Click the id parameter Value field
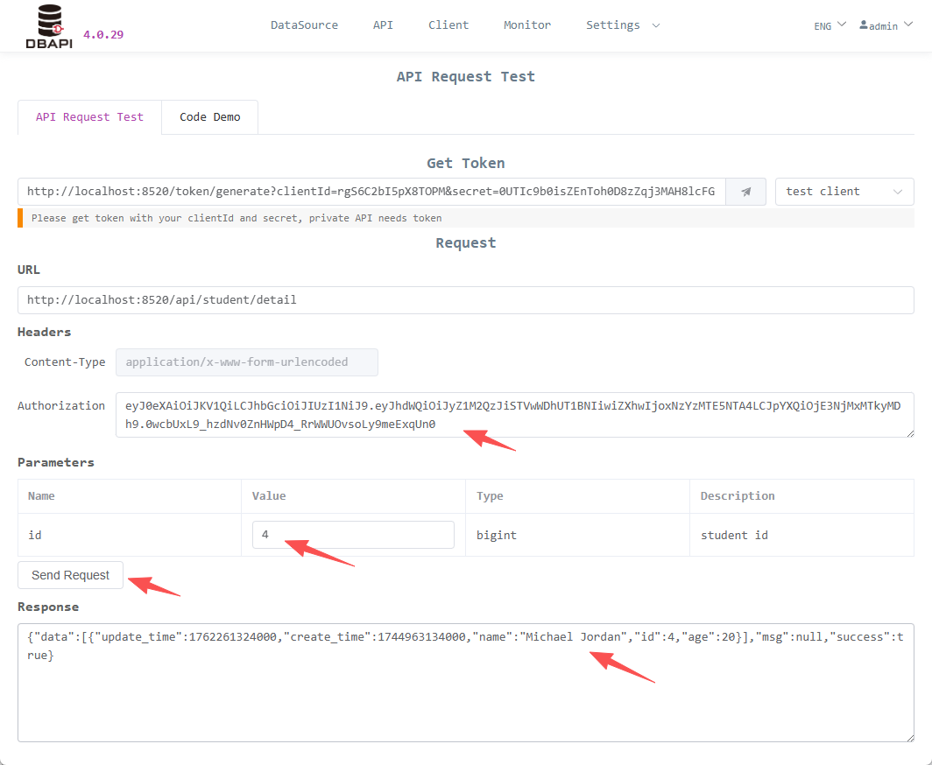Viewport: 932px width, 765px height. (x=353, y=534)
